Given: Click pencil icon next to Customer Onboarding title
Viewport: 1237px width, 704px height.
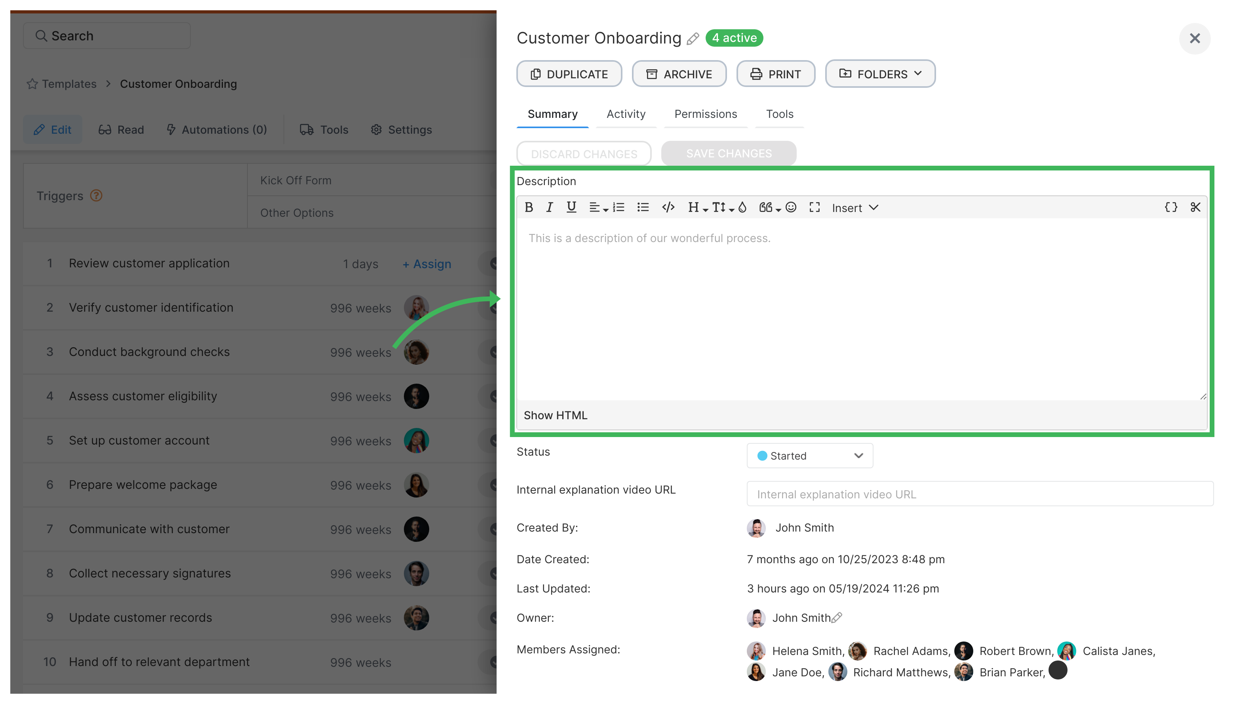Looking at the screenshot, I should (x=693, y=39).
